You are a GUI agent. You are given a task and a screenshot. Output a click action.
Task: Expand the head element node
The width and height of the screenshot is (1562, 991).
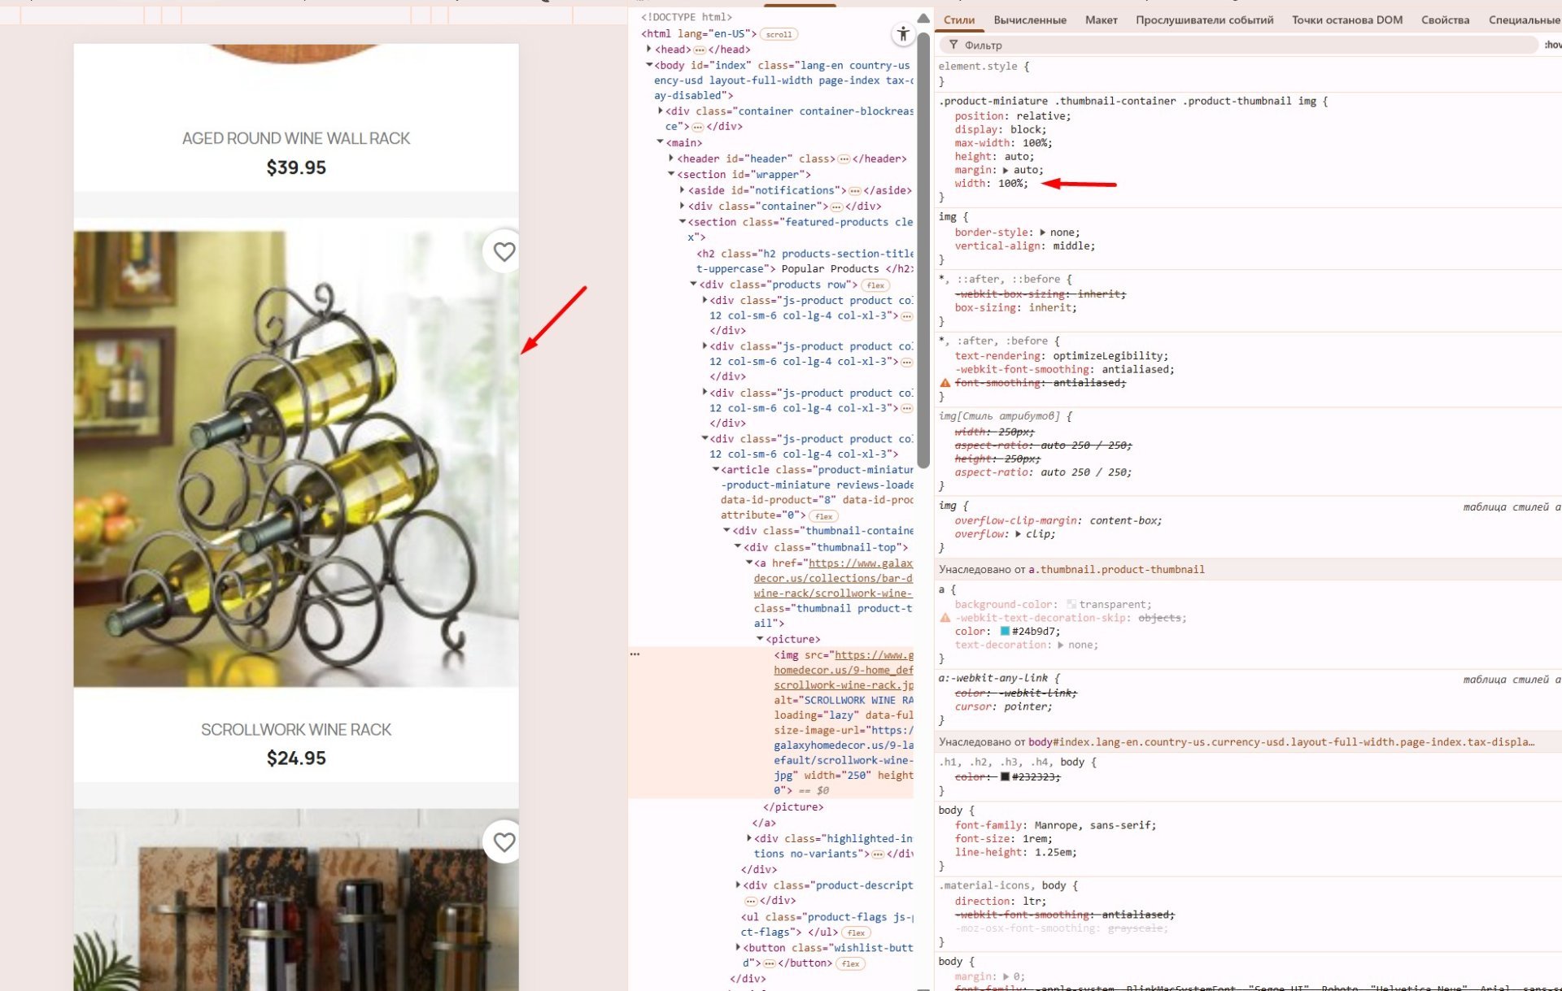click(648, 50)
